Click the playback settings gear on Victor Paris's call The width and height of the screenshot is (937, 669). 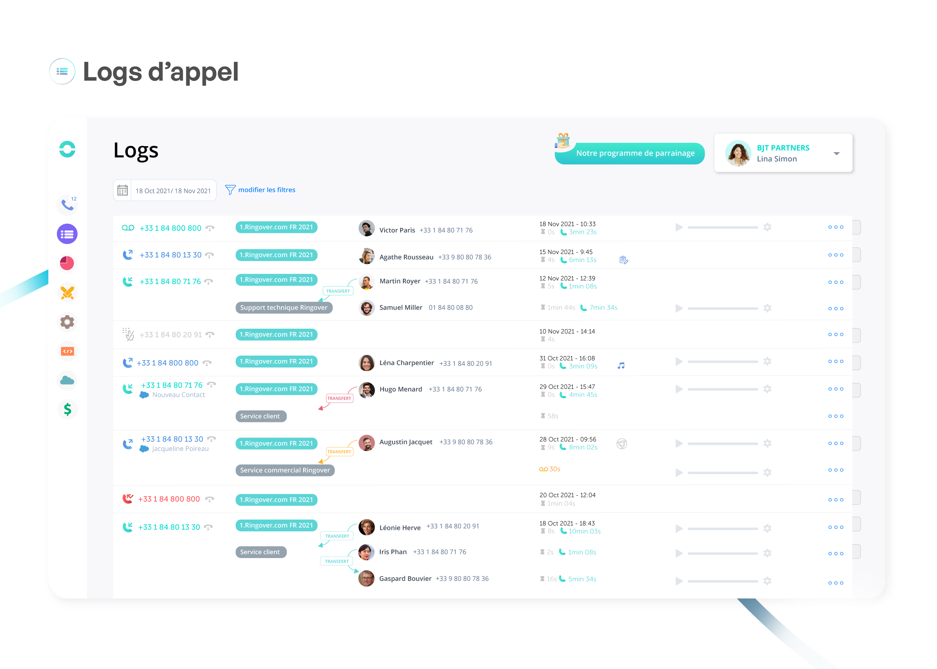(x=767, y=227)
